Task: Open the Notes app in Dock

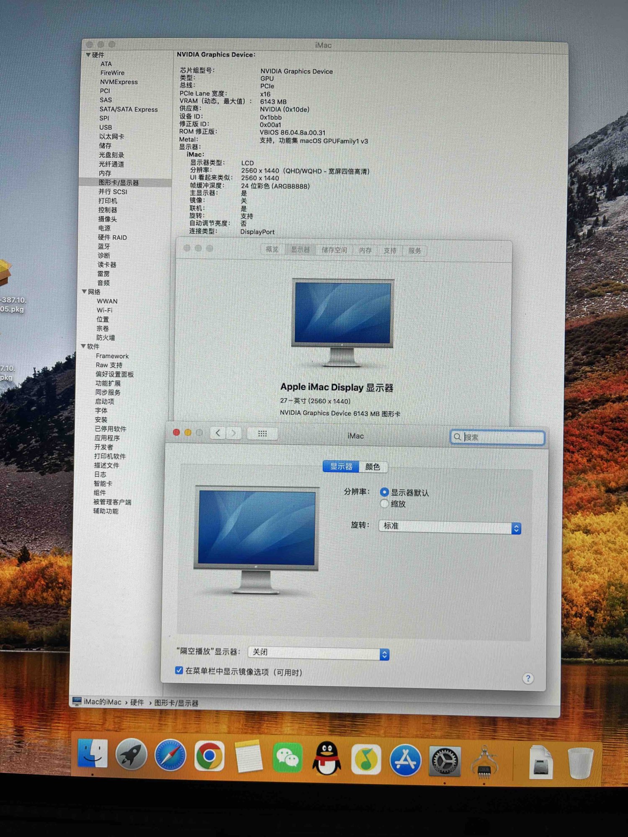Action: tap(249, 757)
